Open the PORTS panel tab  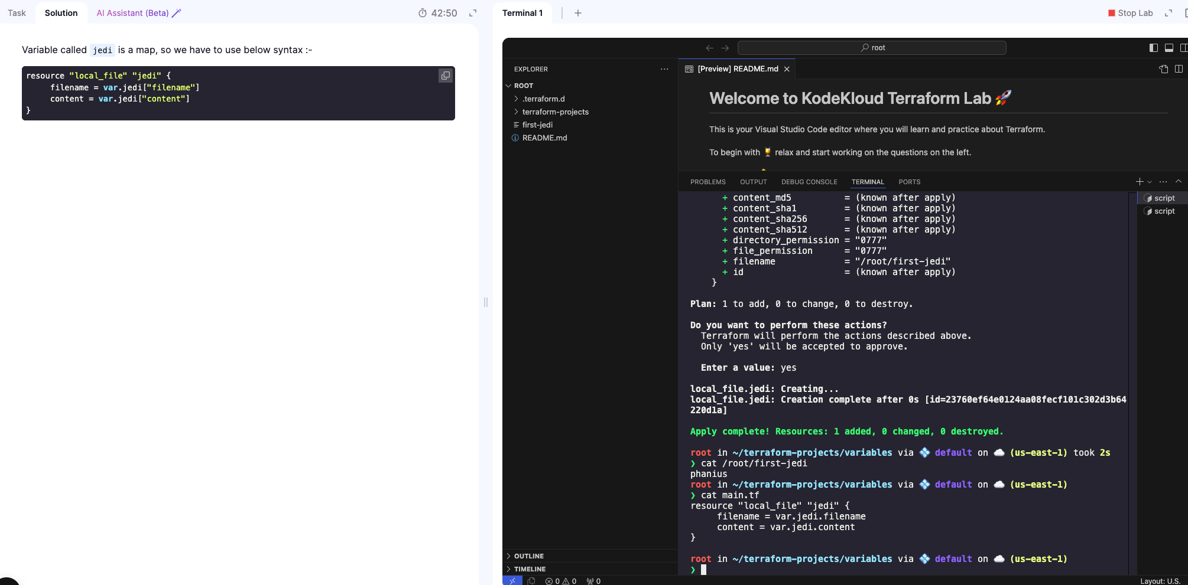[909, 182]
